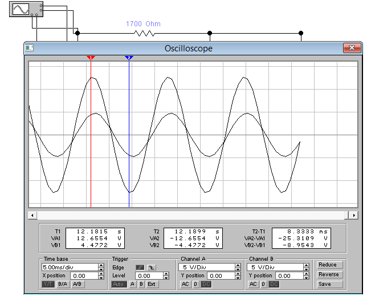Decrease Channel A volts per division
Image resolution: width=371 pixels, height=299 pixels.
pos(238,269)
